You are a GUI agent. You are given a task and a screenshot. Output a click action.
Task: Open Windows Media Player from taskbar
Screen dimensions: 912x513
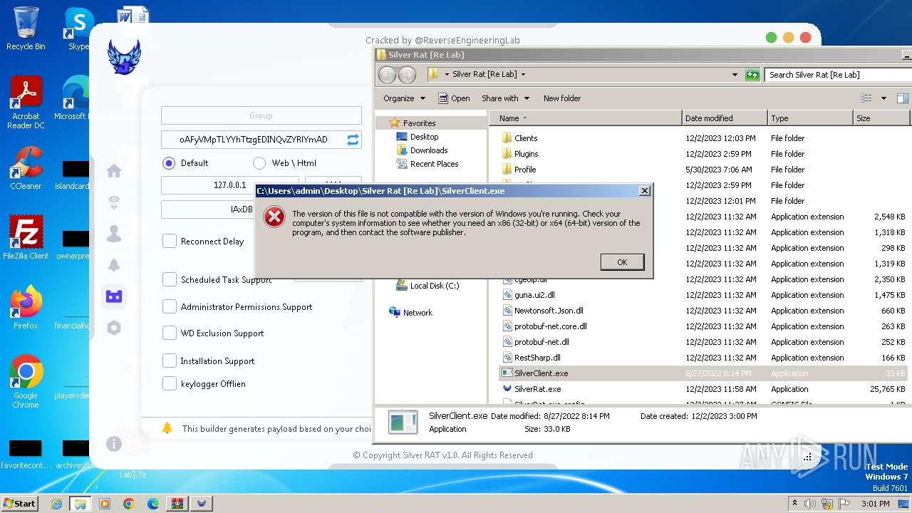click(x=105, y=504)
